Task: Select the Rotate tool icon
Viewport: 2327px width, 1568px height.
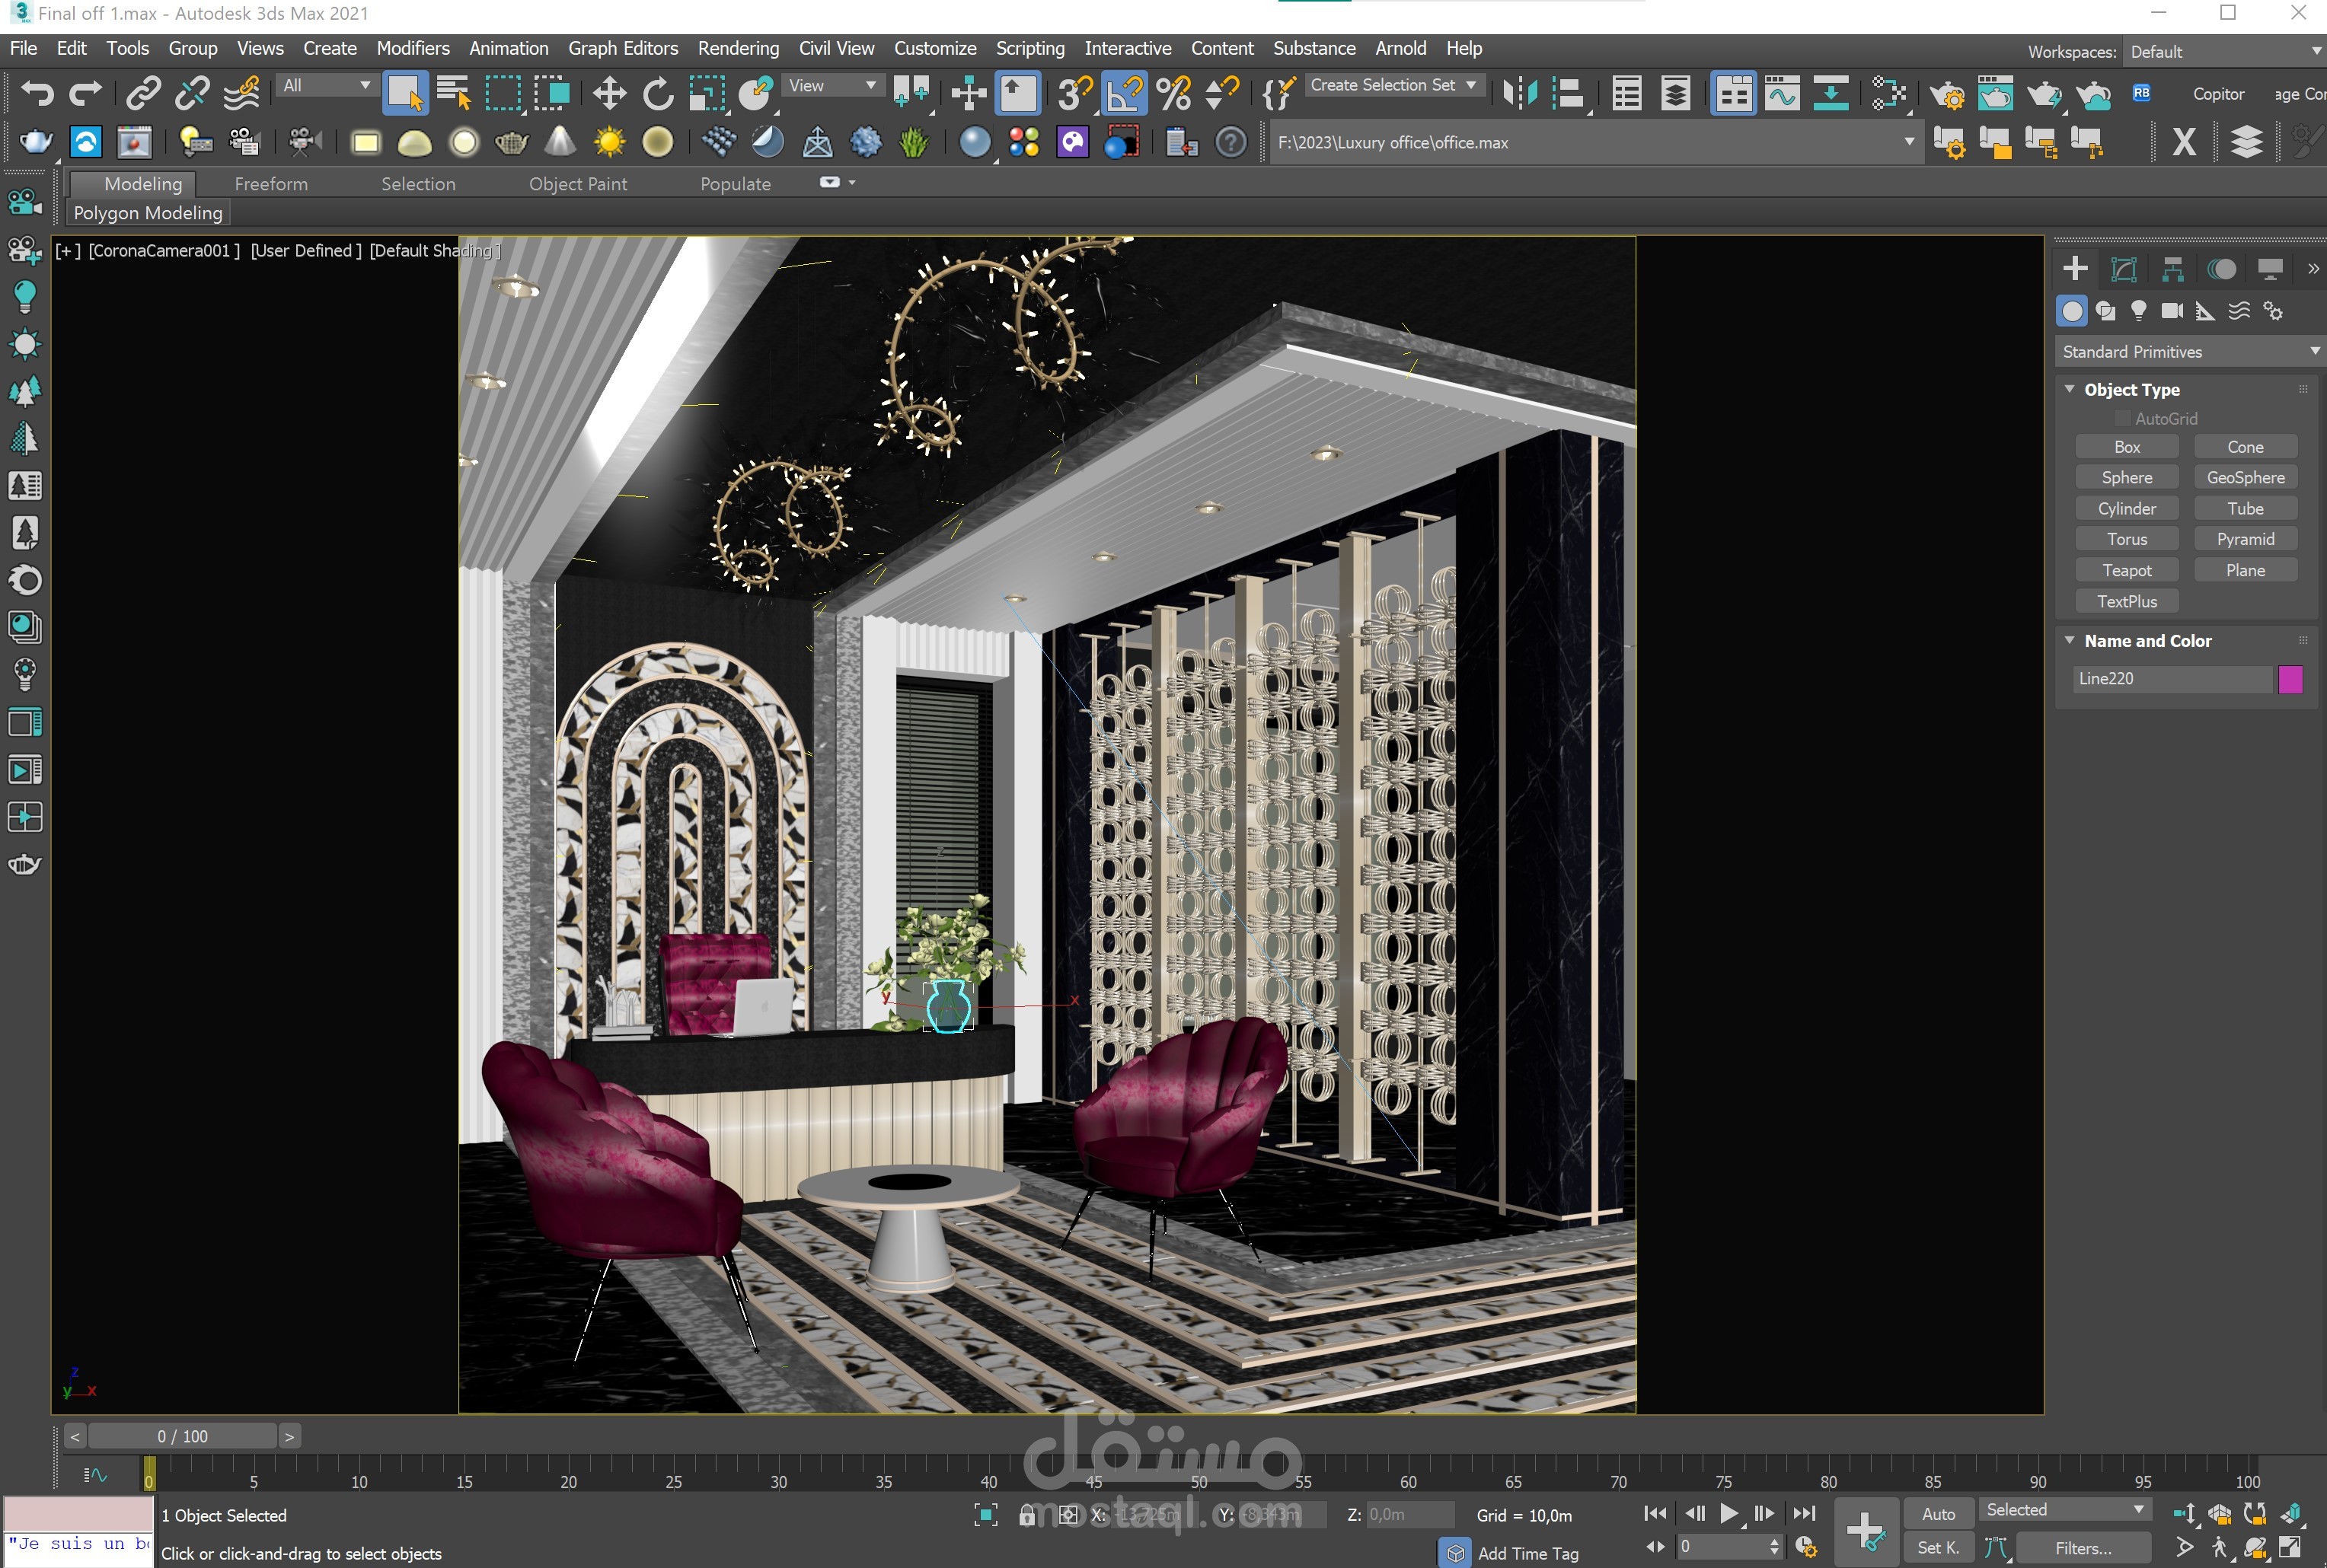Action: (657, 94)
